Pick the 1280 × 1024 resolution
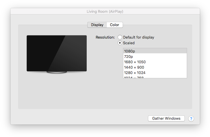Image resolution: width=210 pixels, height=137 pixels. click(x=155, y=73)
